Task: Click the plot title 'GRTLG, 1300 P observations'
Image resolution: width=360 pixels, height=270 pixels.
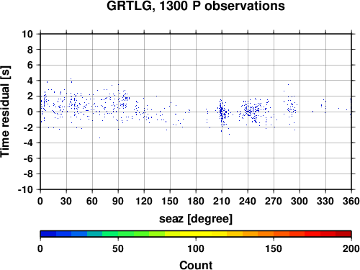Action: [196, 6]
